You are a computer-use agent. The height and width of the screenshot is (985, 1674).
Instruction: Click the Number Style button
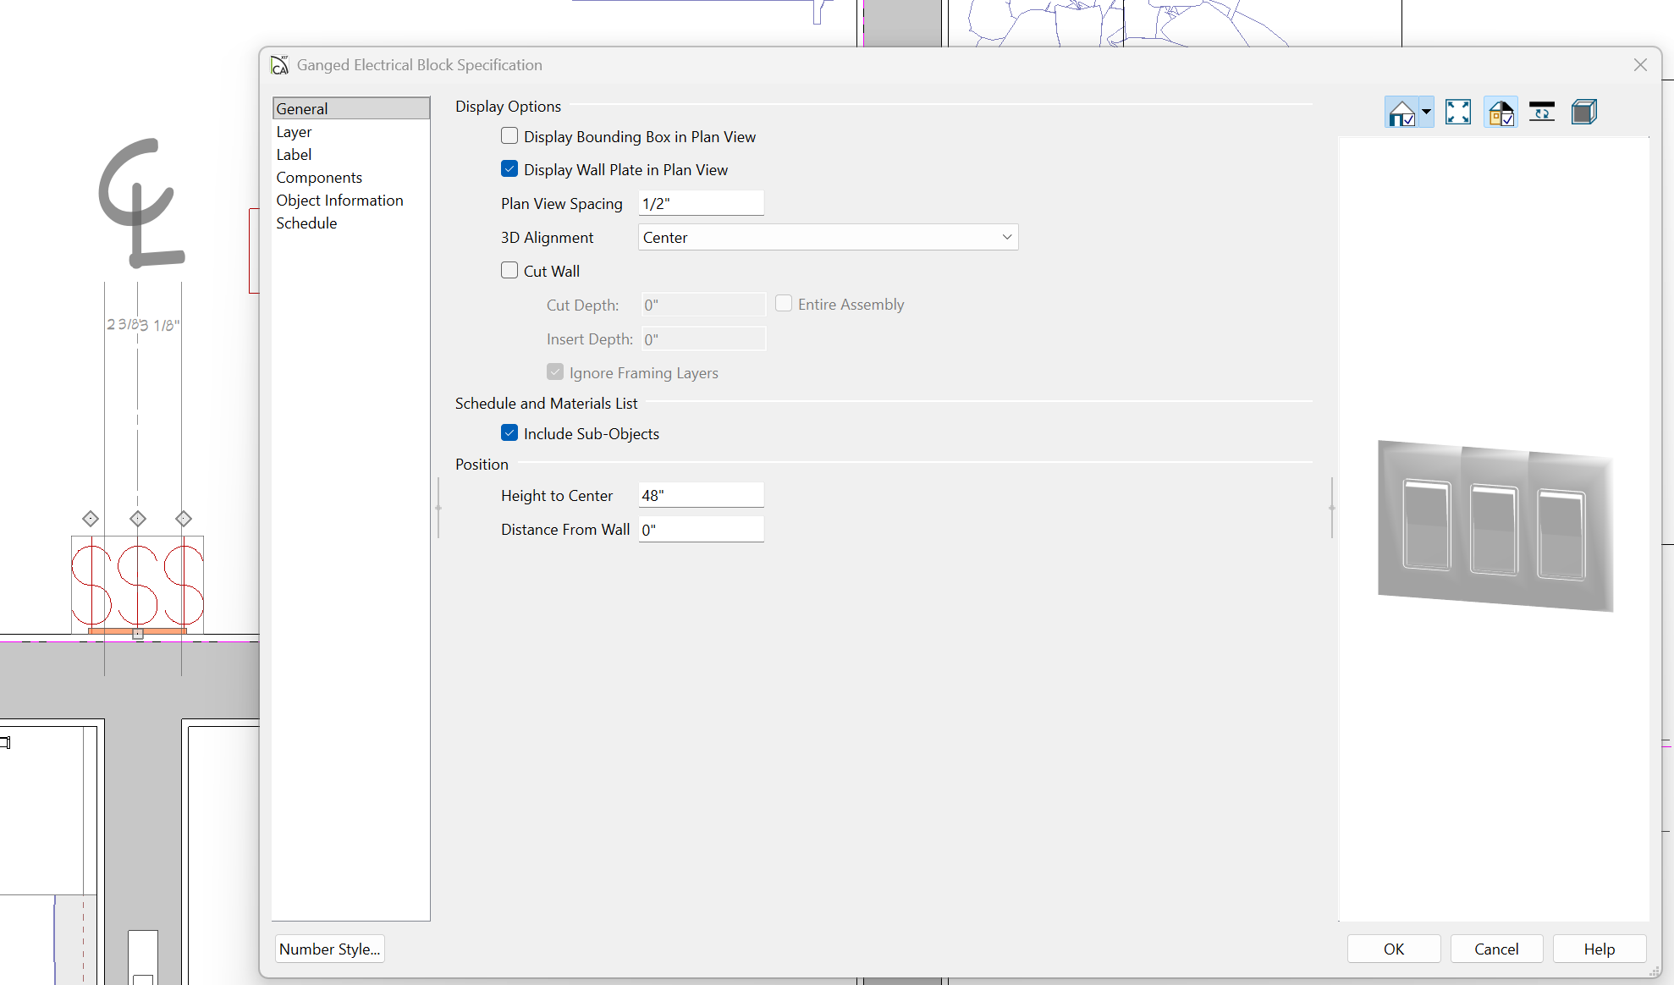coord(329,949)
